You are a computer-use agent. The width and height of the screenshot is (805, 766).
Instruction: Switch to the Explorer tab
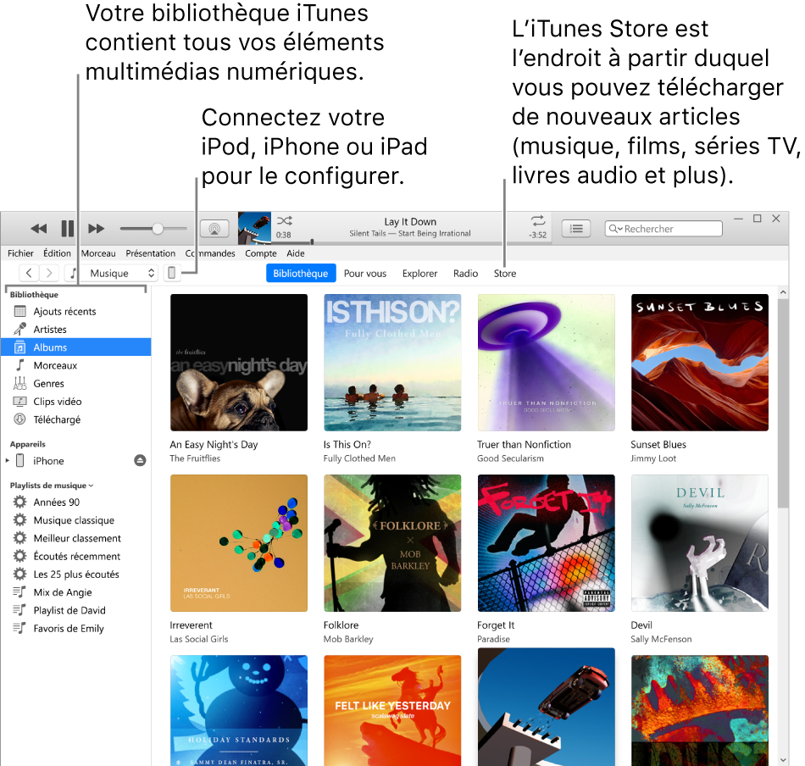[x=420, y=273]
